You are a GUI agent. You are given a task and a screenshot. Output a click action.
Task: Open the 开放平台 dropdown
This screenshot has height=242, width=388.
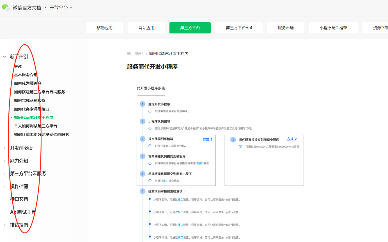click(x=61, y=8)
